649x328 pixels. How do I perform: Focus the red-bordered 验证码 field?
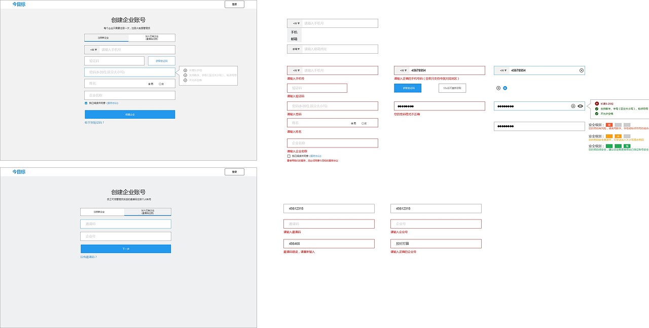point(317,88)
